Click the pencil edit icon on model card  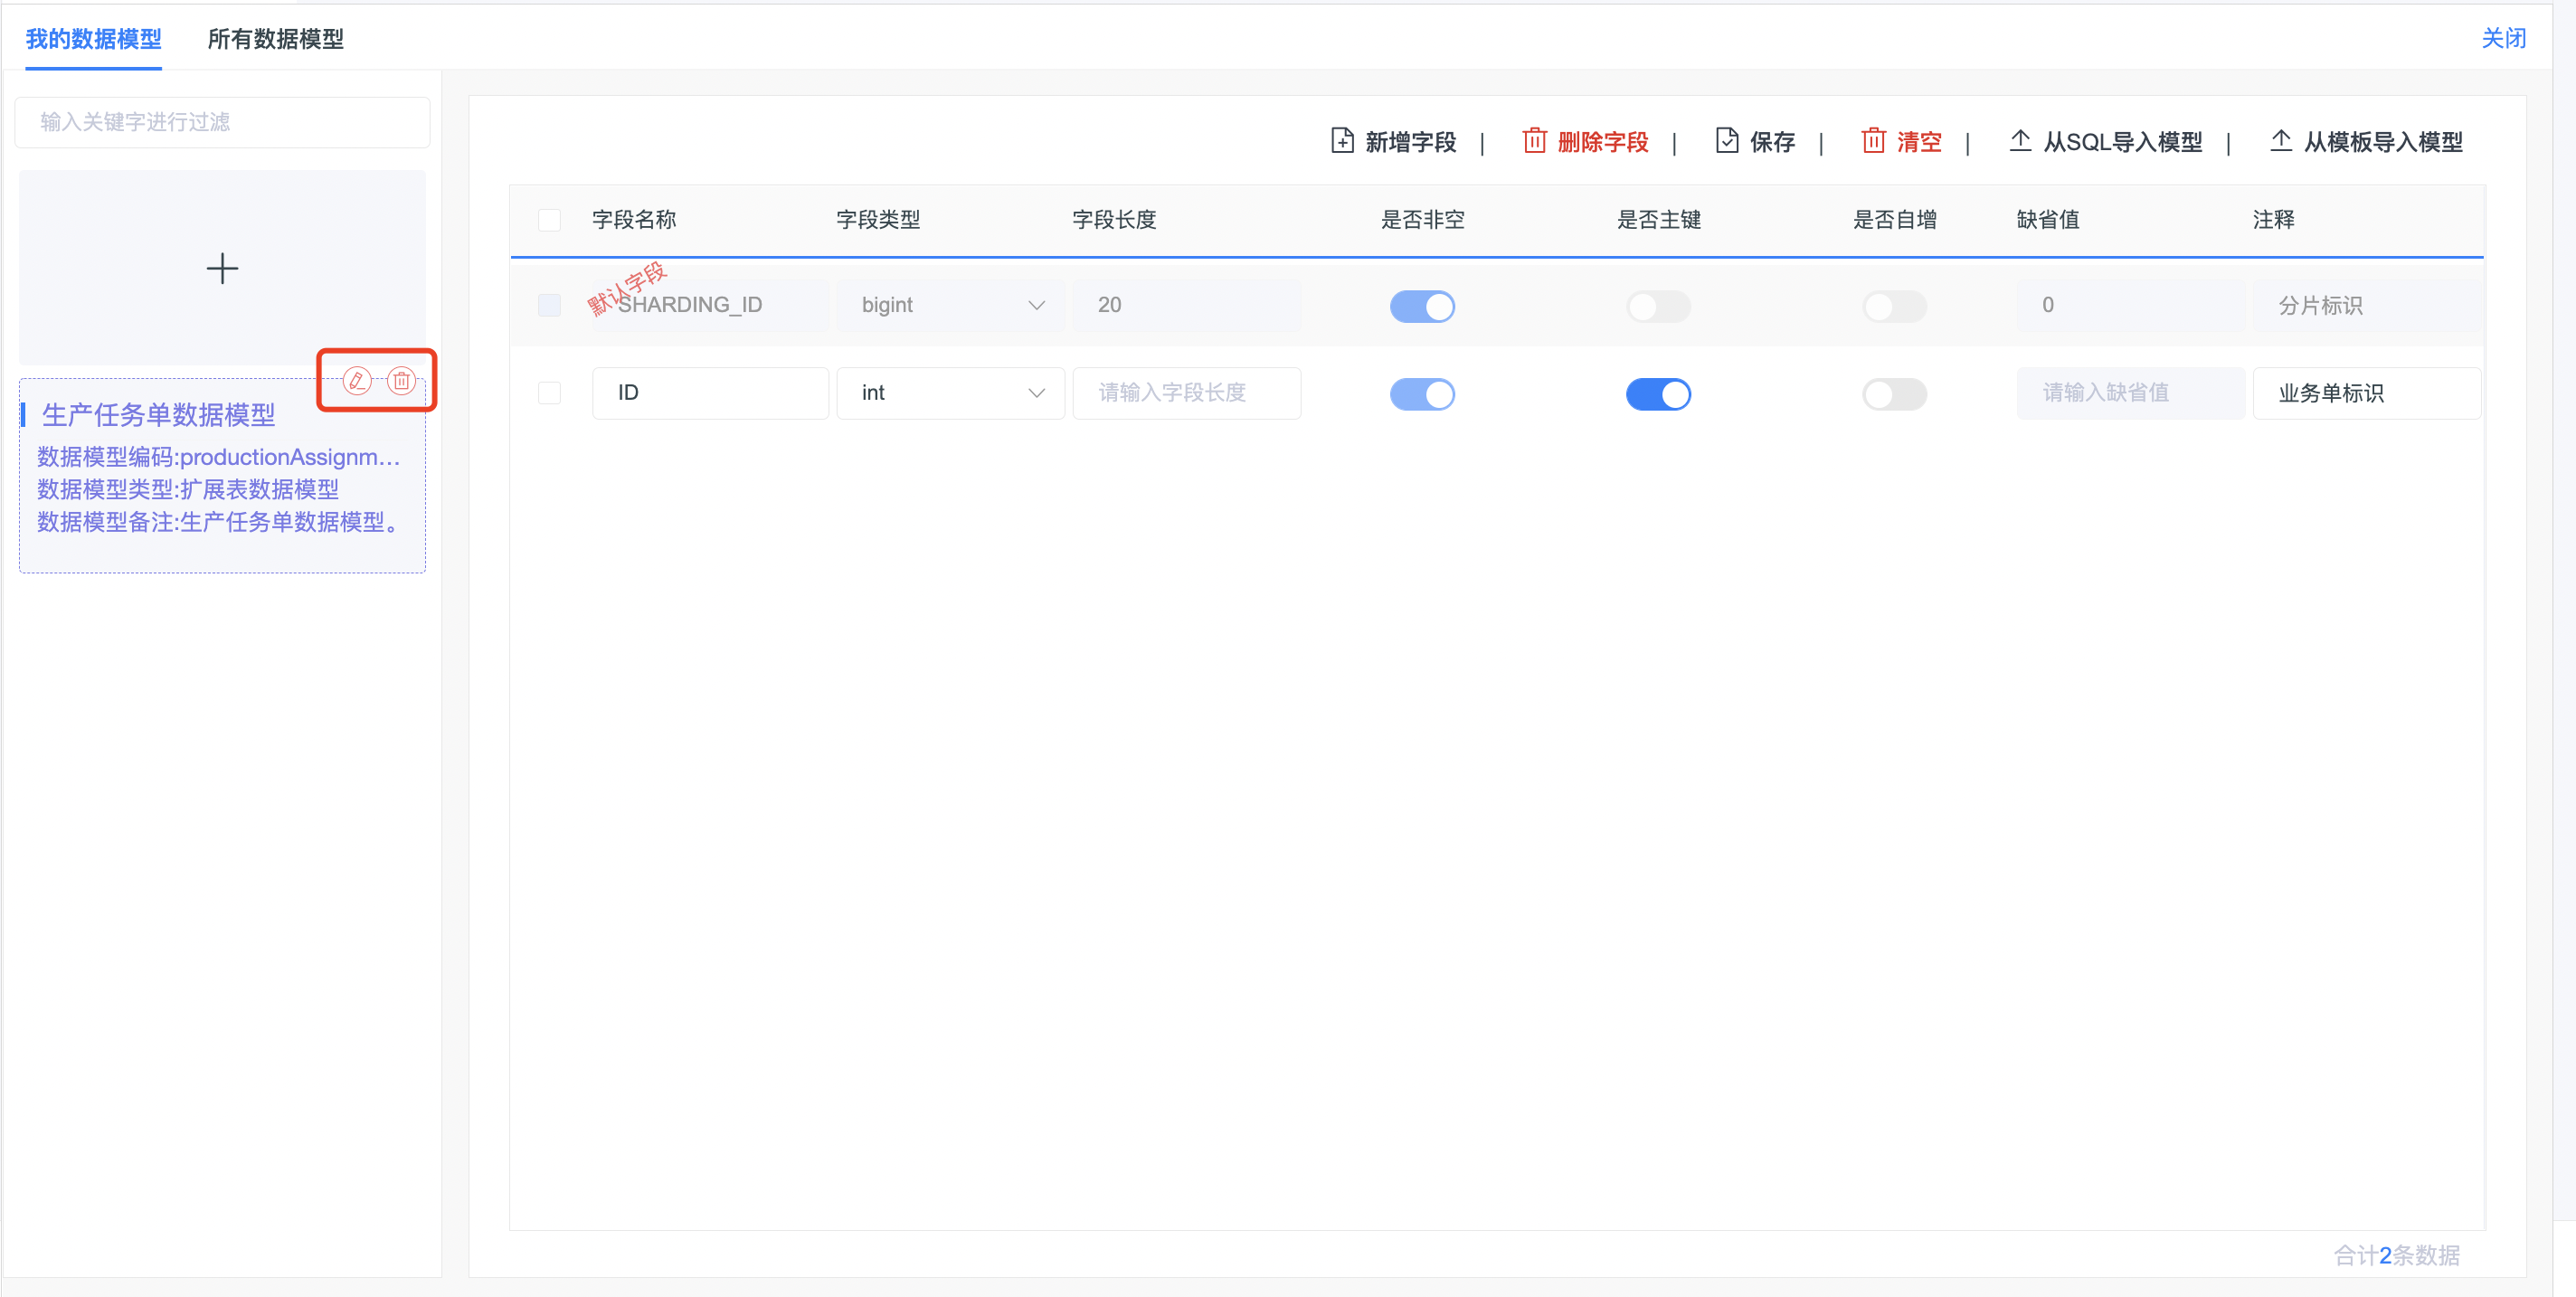point(357,380)
